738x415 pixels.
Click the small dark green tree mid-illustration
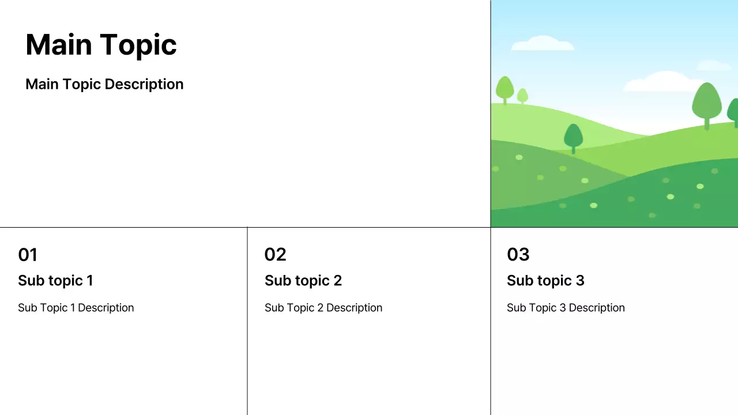pos(573,137)
